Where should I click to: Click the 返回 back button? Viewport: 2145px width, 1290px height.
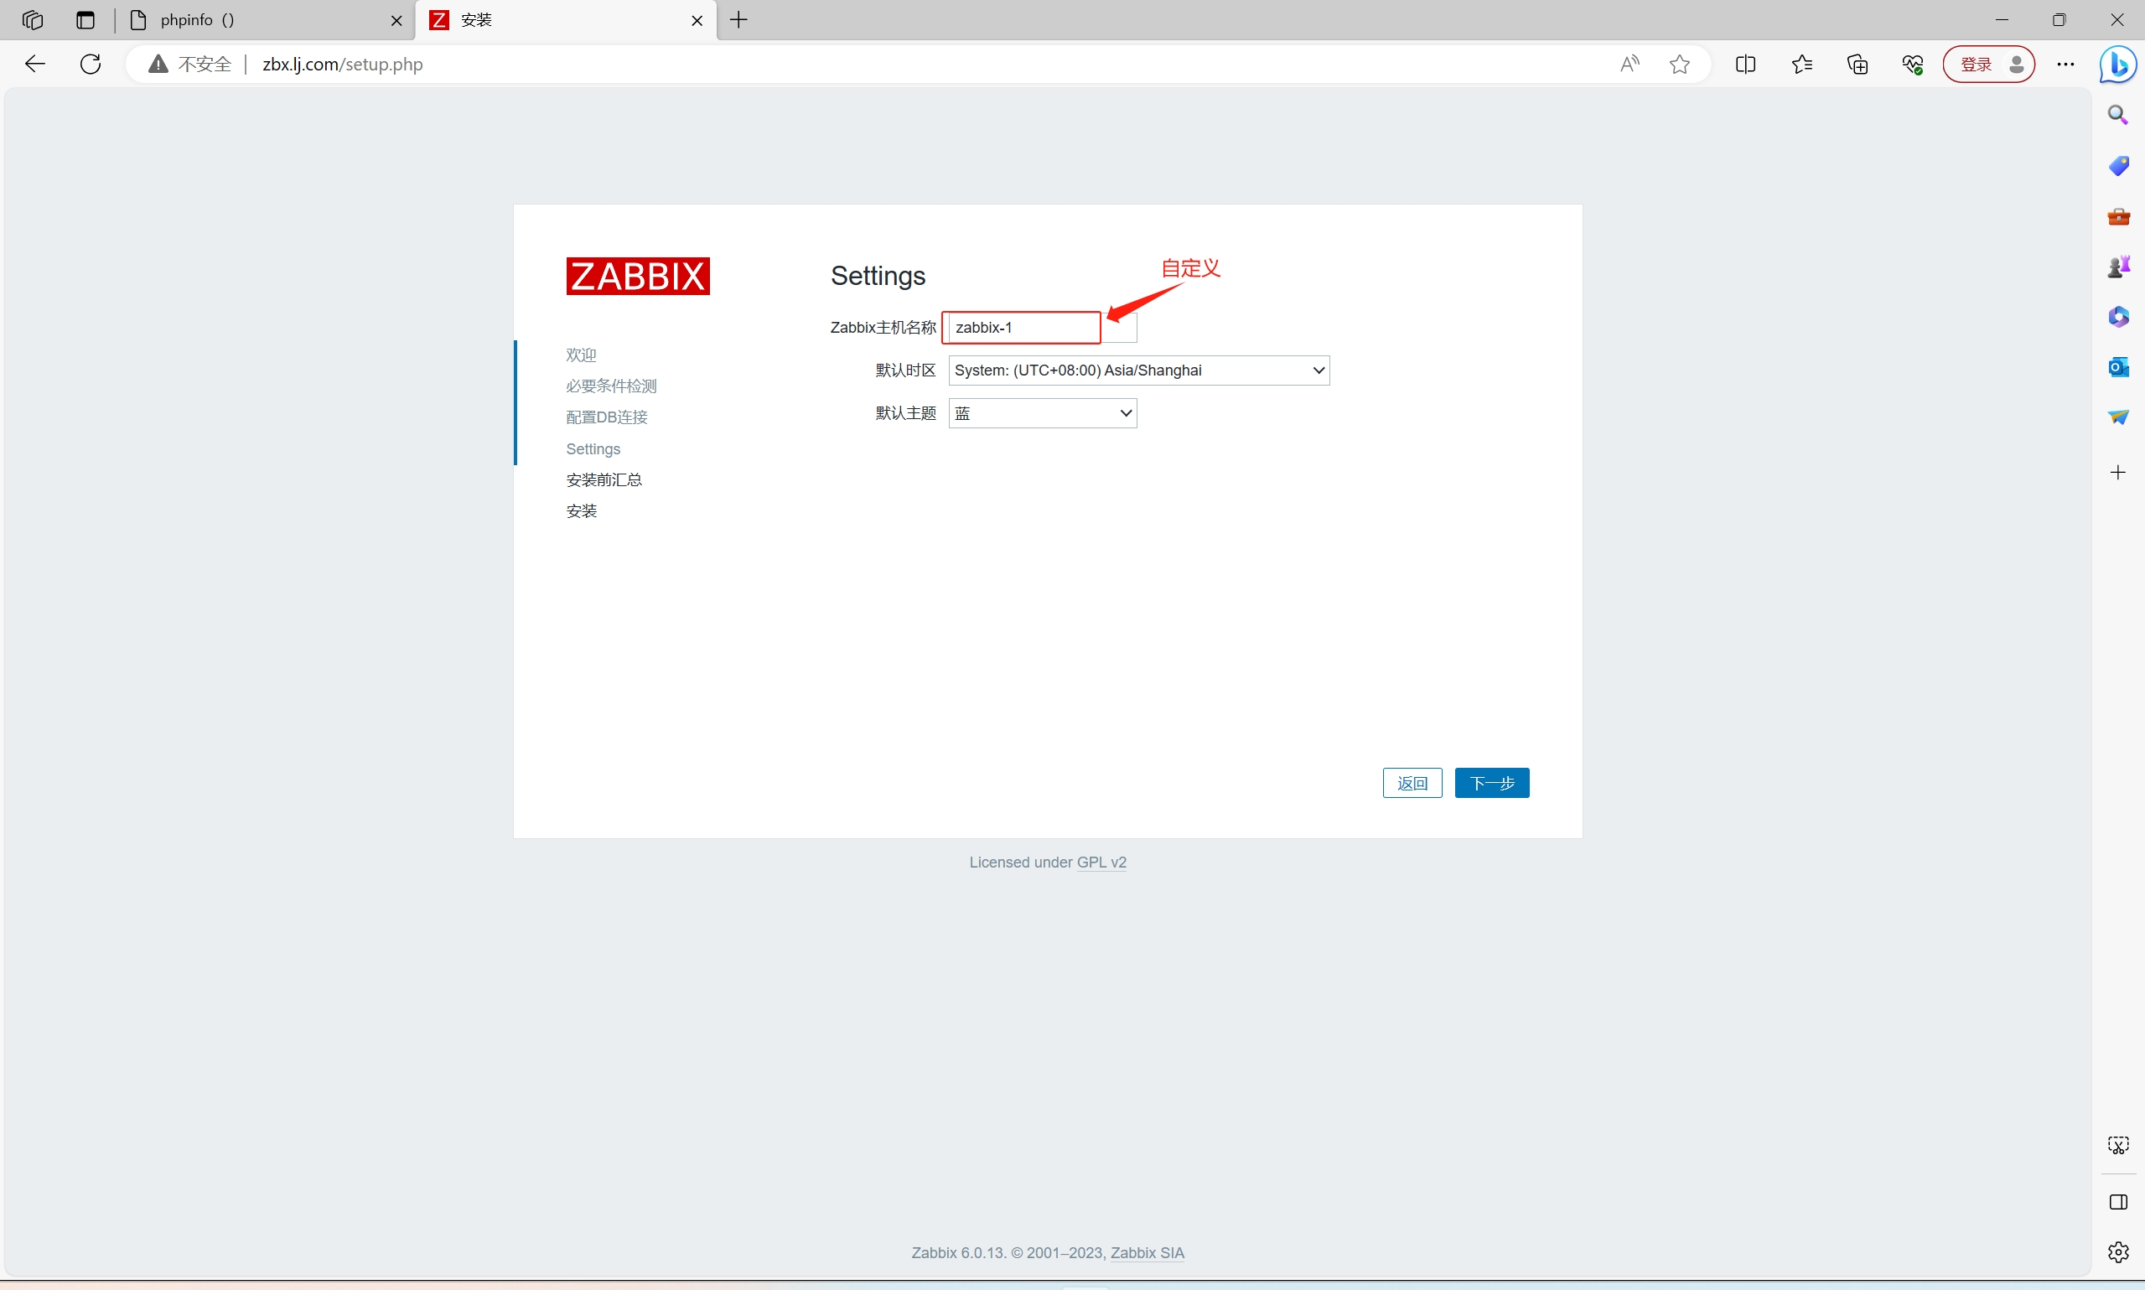(1412, 783)
